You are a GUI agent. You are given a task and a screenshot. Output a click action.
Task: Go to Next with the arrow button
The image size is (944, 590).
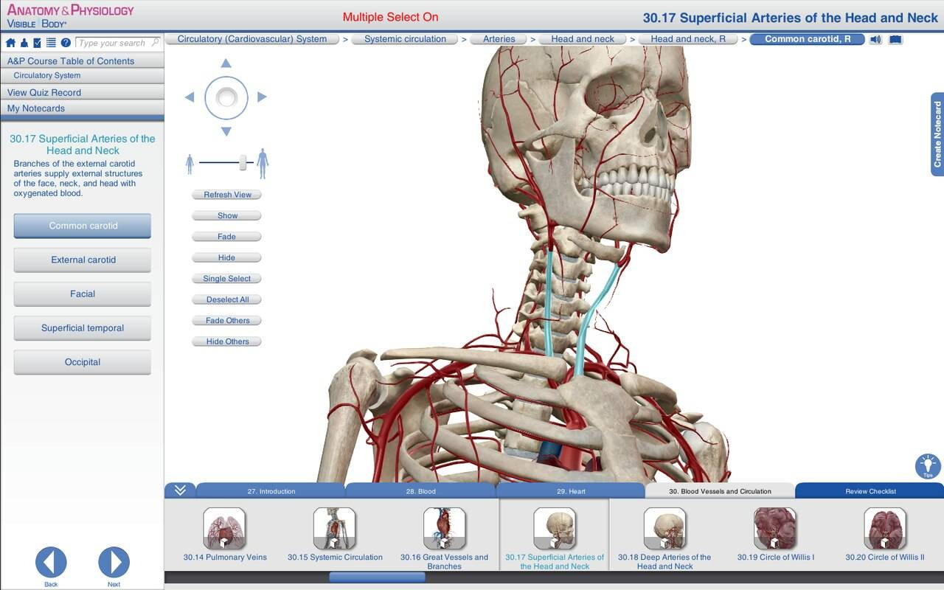click(114, 563)
